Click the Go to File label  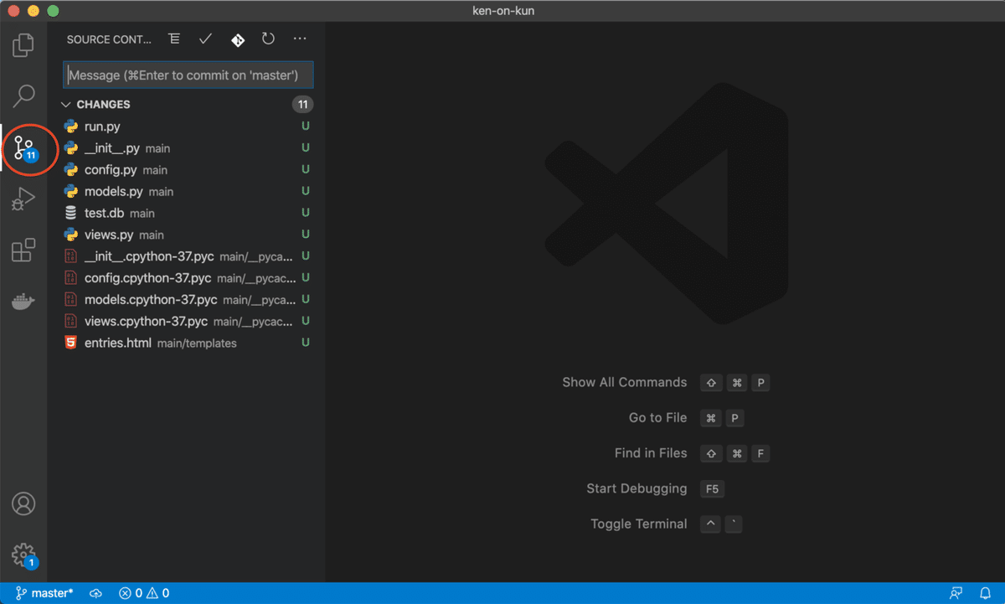657,418
